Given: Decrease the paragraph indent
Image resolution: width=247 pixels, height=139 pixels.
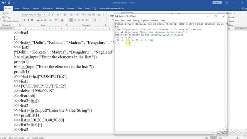Looking at the screenshot, I should [90, 15].
